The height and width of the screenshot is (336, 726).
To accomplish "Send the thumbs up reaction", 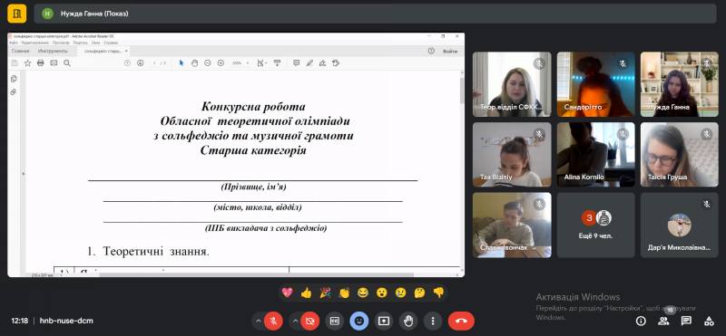I will click(x=306, y=293).
